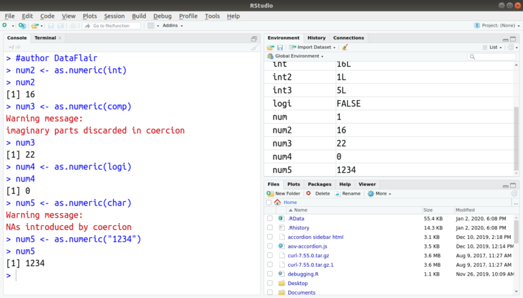The width and height of the screenshot is (523, 298).
Task: Click the clear console broom icon
Action: (254, 48)
